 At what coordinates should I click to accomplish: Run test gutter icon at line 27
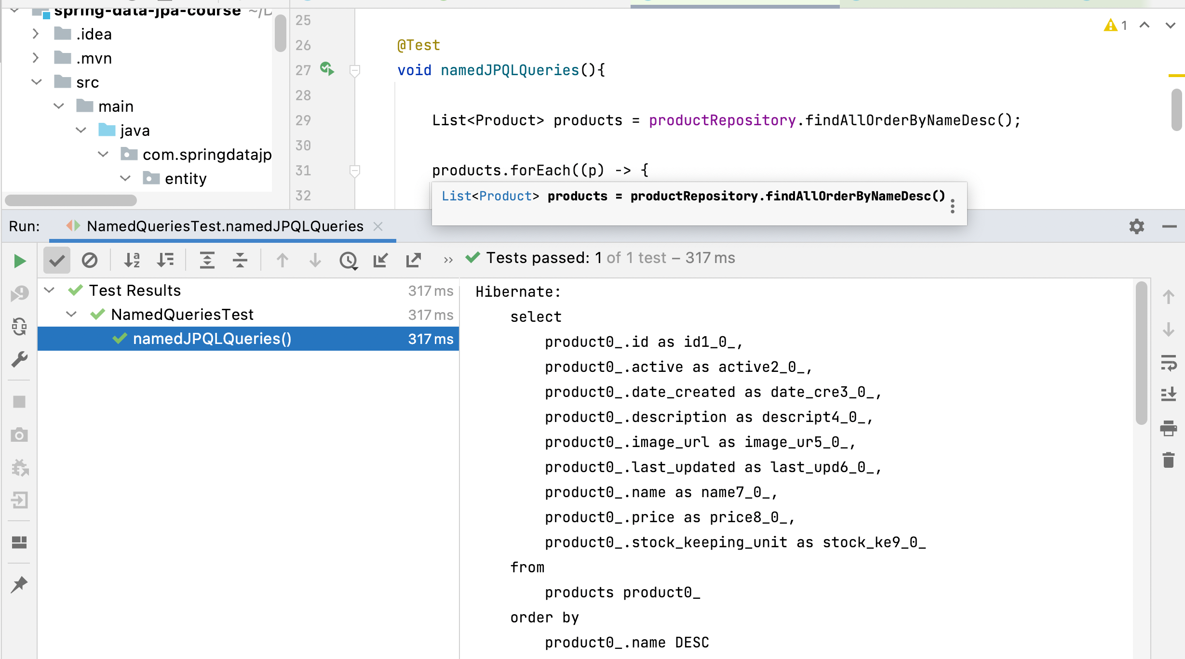coord(327,69)
